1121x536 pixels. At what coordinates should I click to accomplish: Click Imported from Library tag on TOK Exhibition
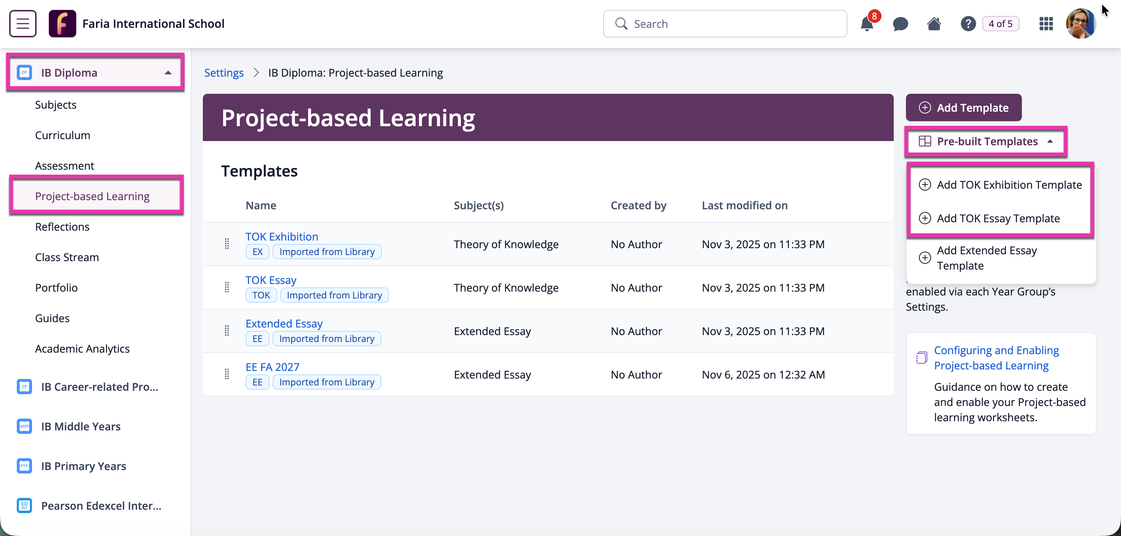pos(327,252)
